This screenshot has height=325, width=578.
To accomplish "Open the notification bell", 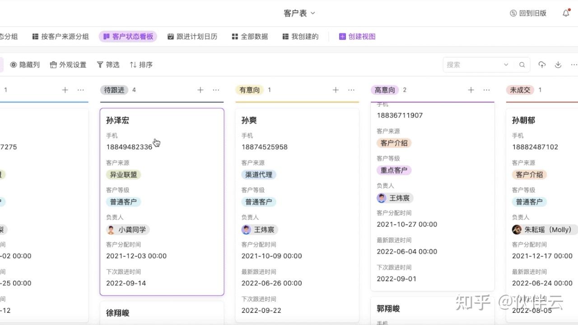I will 566,13.
